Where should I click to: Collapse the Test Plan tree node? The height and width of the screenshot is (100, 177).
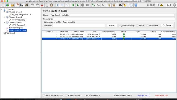tap(2, 9)
